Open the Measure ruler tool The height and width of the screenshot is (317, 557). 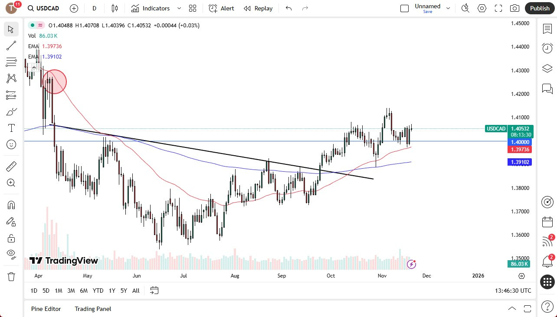click(11, 166)
